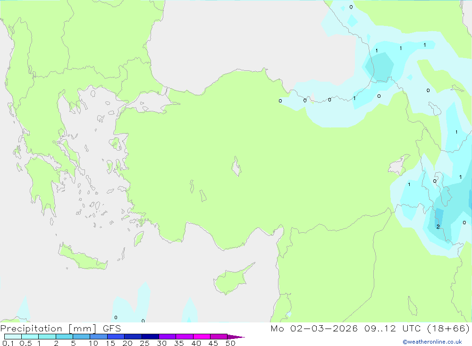Click the '25' legend value
472x346 pixels.
[x=144, y=343]
